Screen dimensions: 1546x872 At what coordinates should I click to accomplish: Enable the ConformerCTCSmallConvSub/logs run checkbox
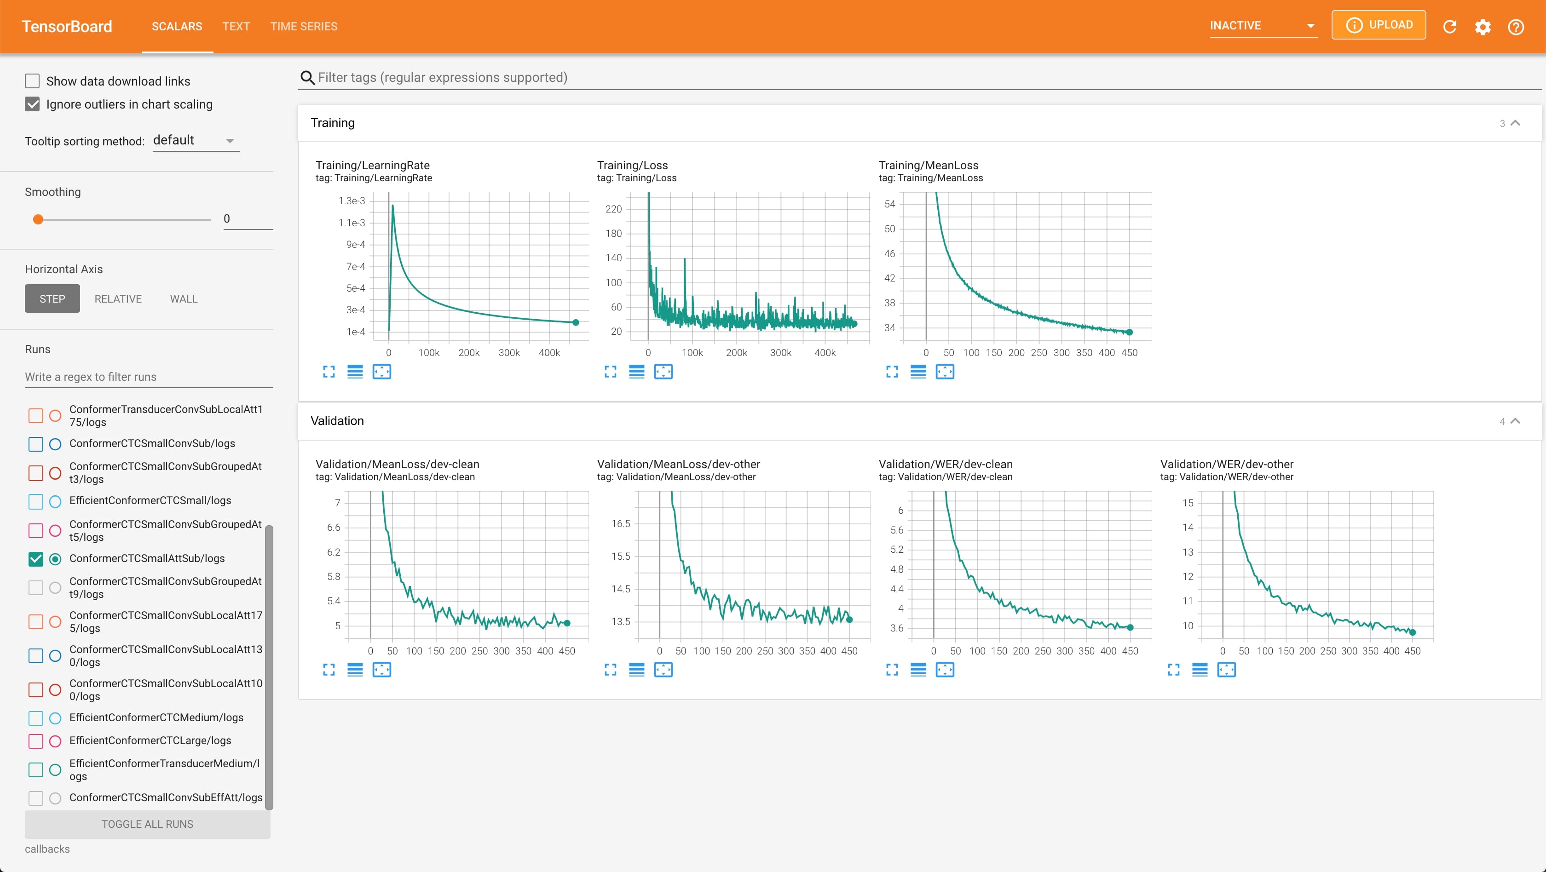tap(36, 444)
